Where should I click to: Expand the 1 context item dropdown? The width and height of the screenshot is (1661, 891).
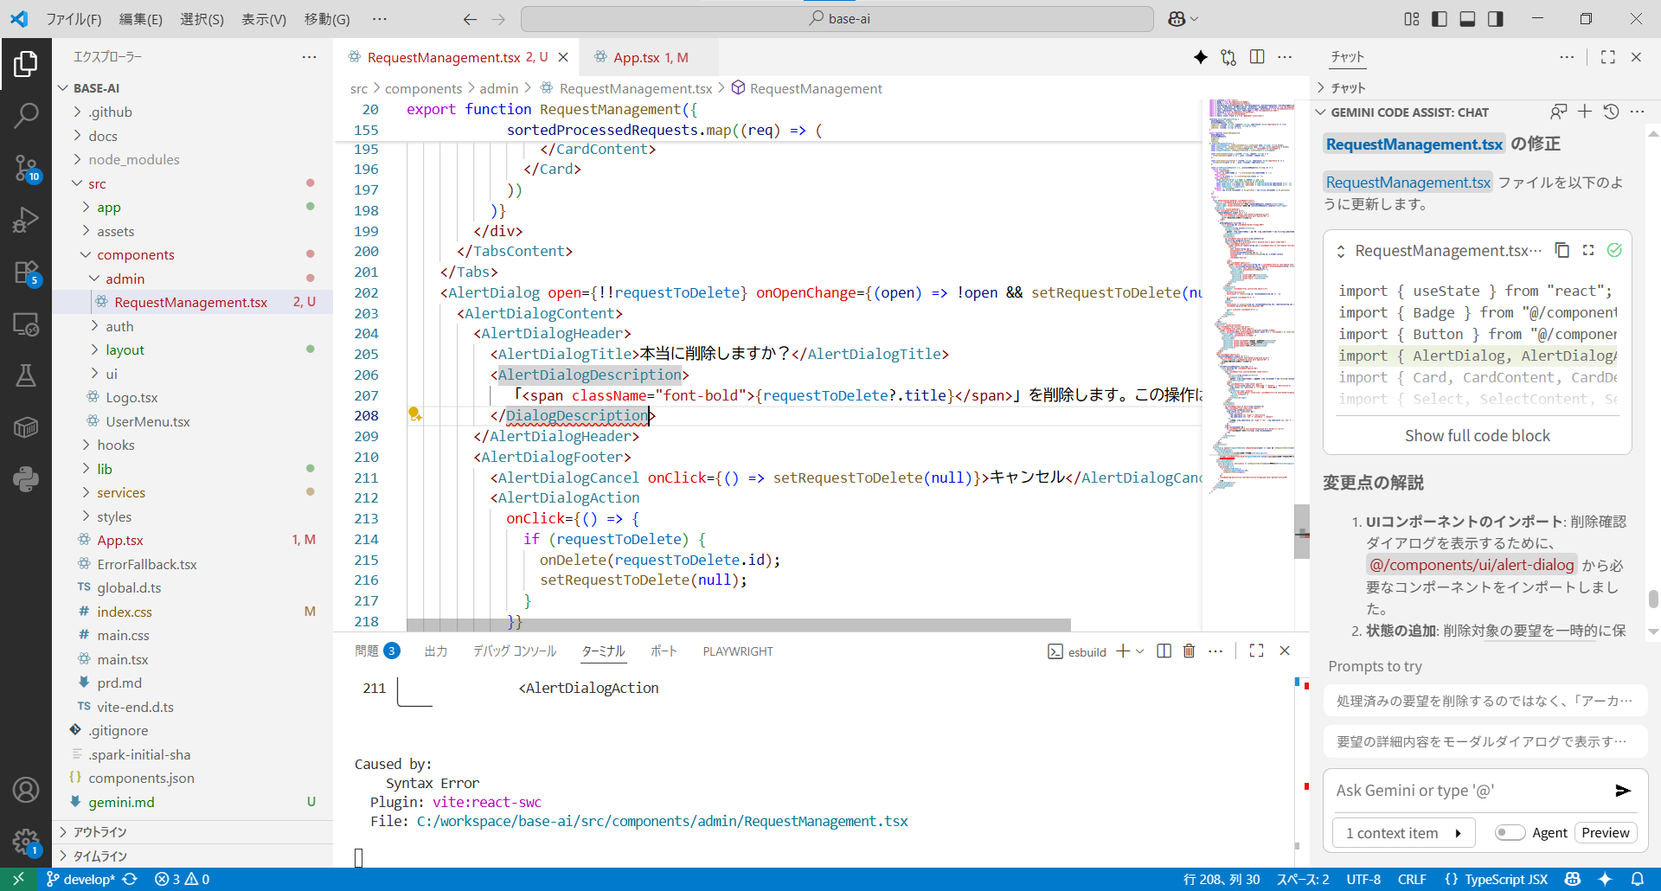click(1401, 833)
